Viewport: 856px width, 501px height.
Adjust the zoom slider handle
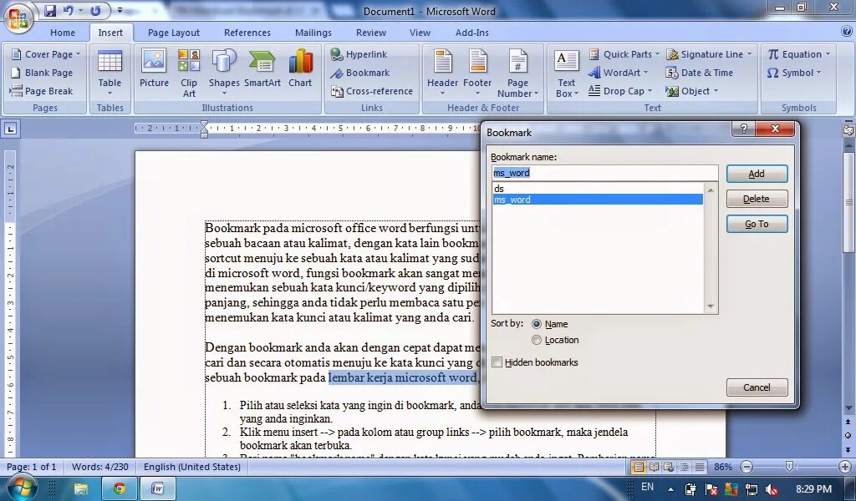789,466
